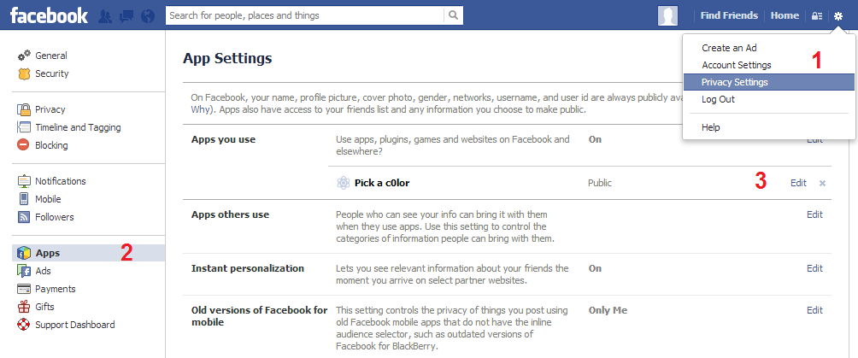Type in the search people field
This screenshot has height=358, width=858.
tap(305, 15)
